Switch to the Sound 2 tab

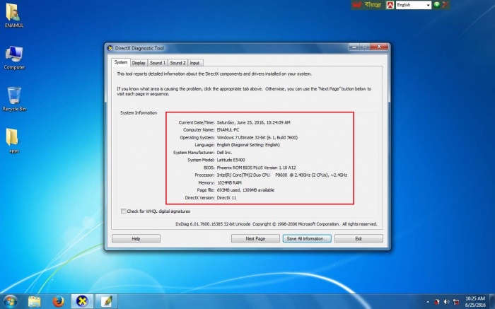point(177,63)
